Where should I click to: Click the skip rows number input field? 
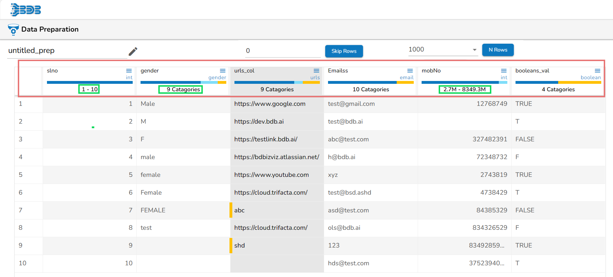click(282, 51)
